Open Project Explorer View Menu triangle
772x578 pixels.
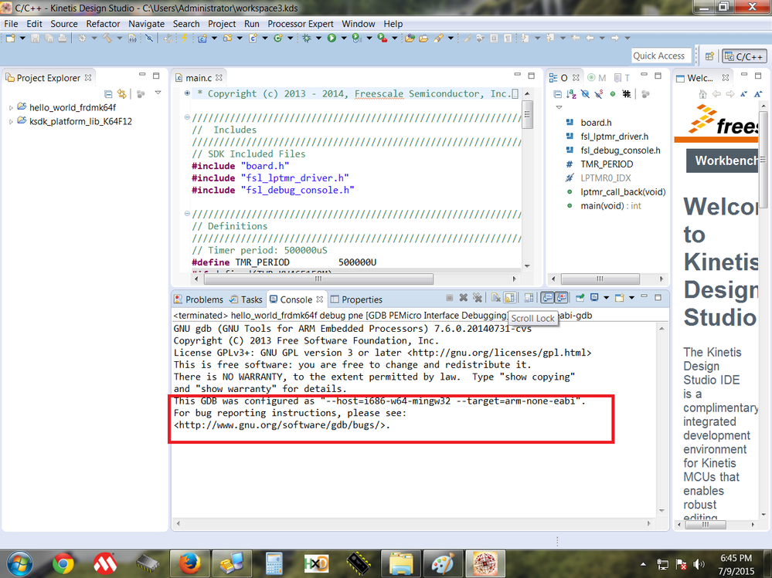158,93
